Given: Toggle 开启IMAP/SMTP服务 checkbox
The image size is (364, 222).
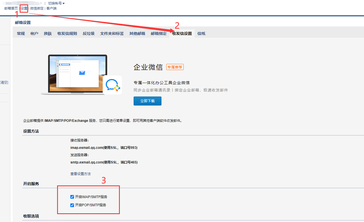Looking at the screenshot, I should coord(72,197).
